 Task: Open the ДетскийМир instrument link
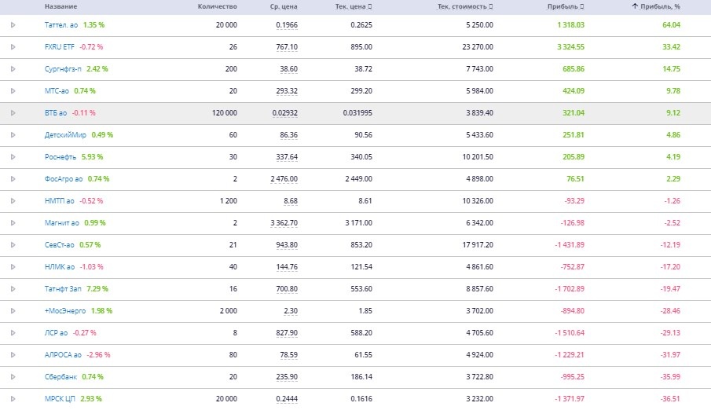[x=66, y=135]
